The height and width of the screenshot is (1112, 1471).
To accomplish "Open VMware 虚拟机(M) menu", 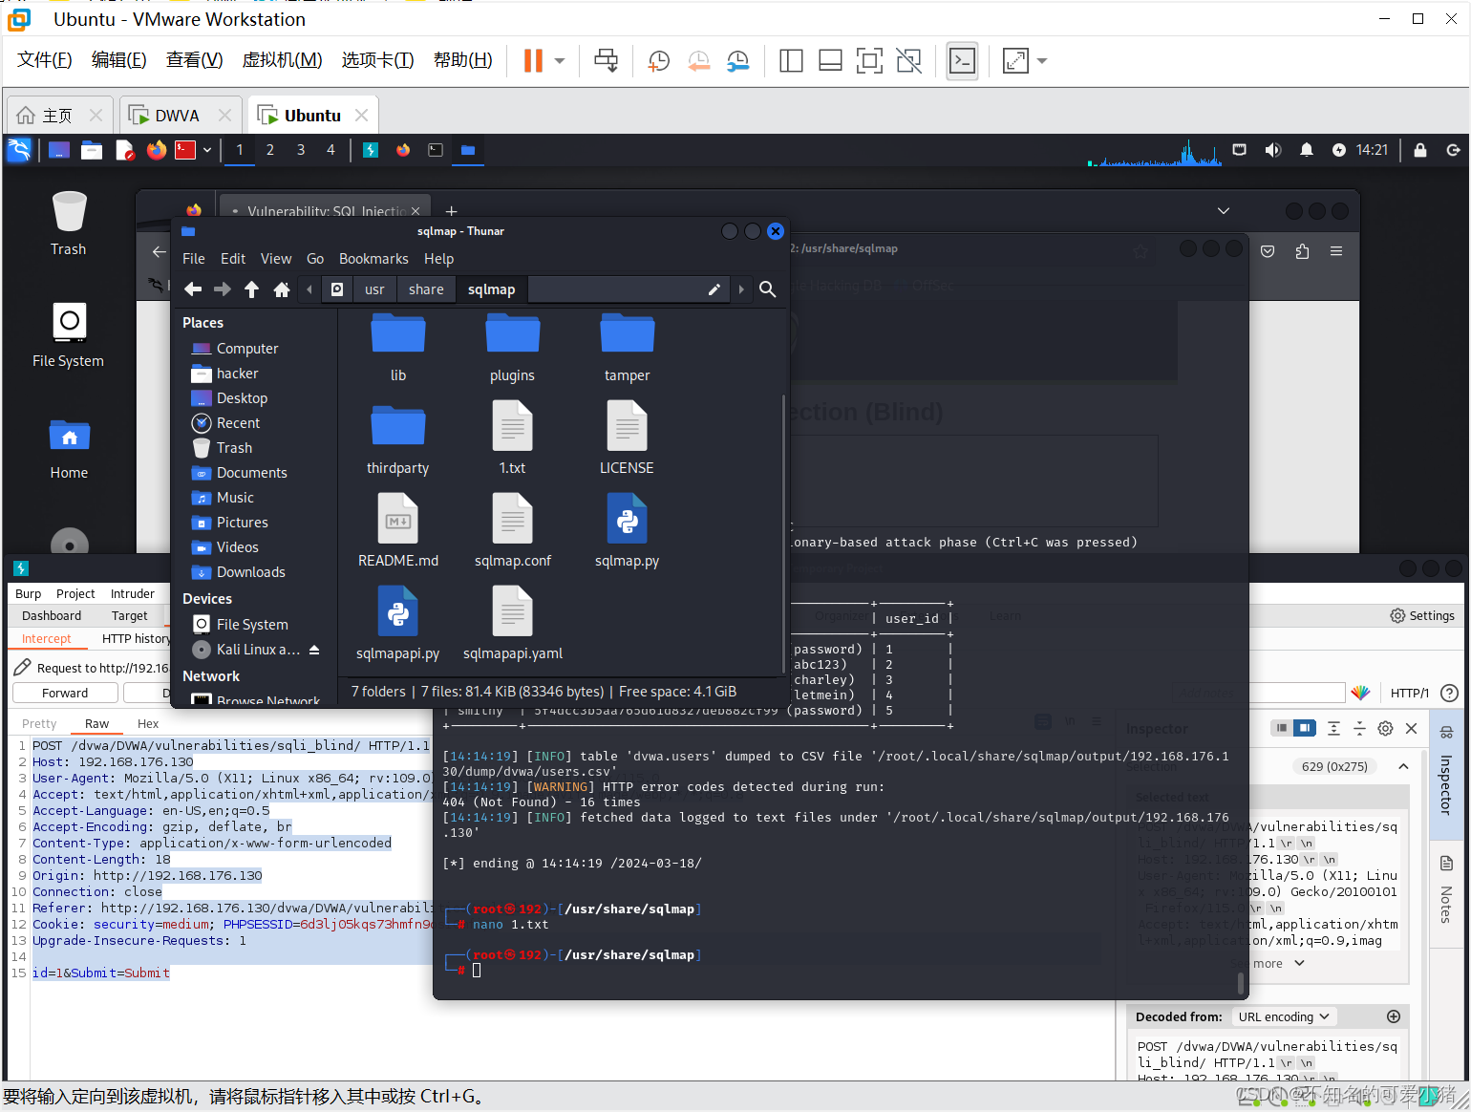I will coord(283,60).
